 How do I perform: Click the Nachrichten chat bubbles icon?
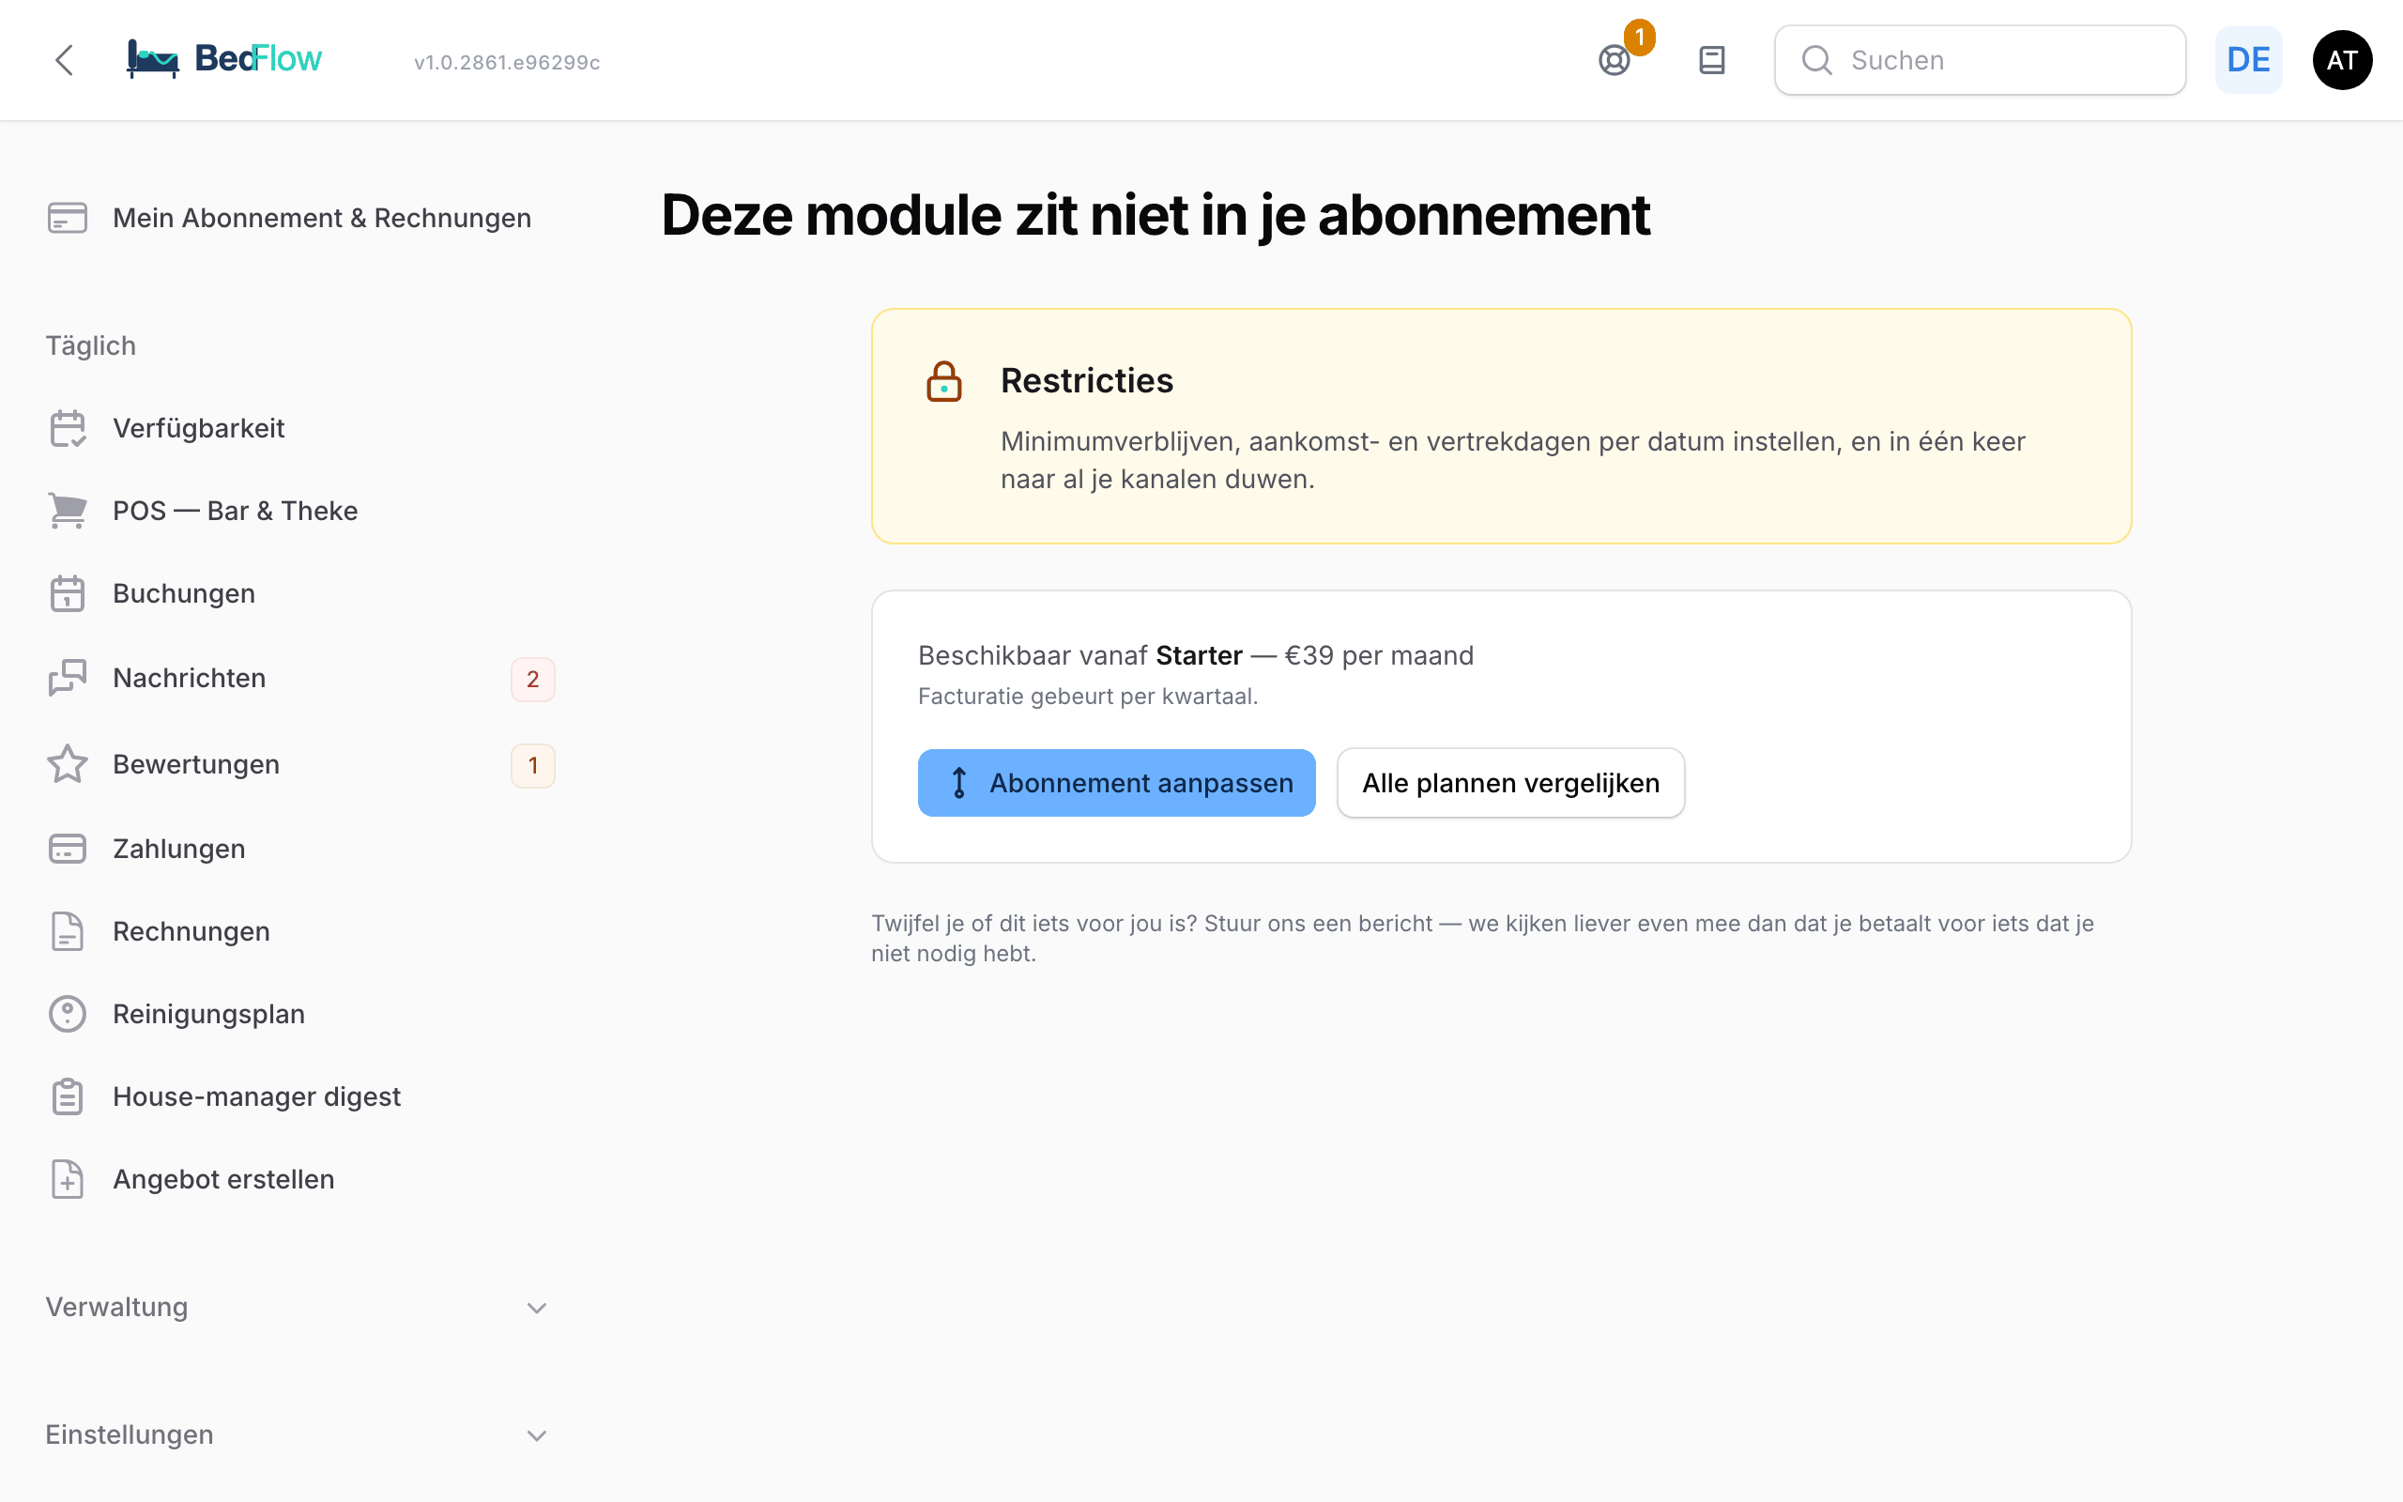click(68, 678)
